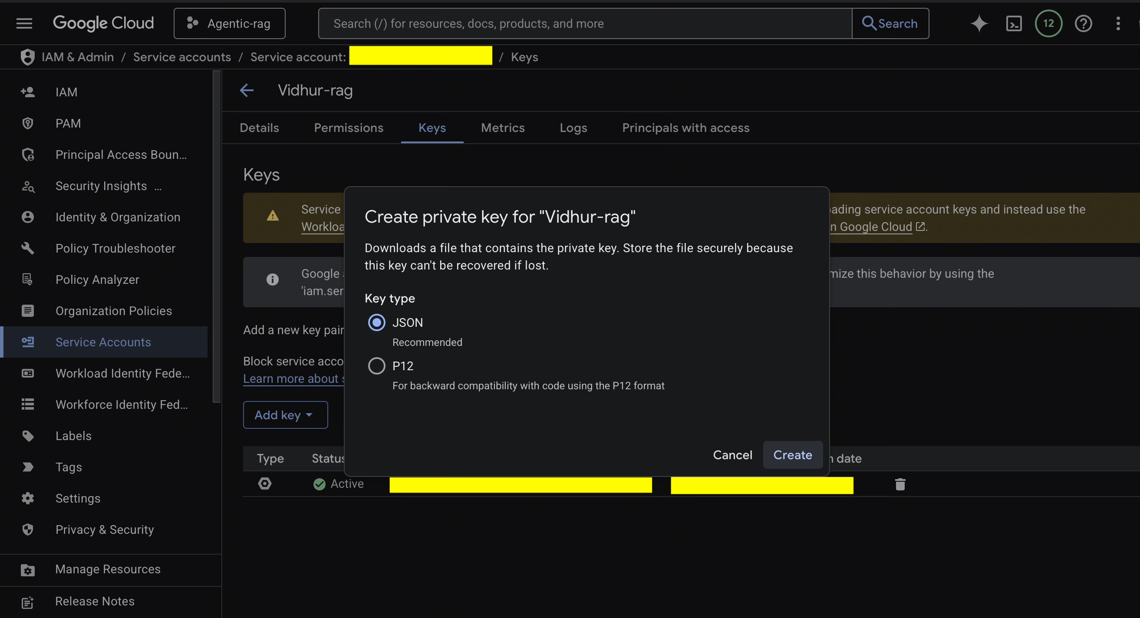Image resolution: width=1140 pixels, height=618 pixels.
Task: Open the notifications panel
Action: [x=1048, y=23]
